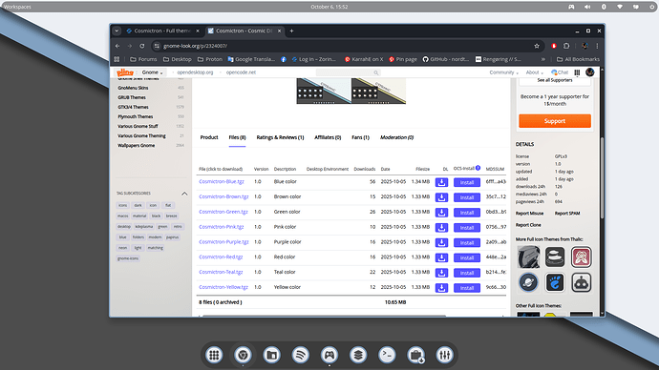Click orange Support button
The height and width of the screenshot is (370, 659).
[555, 121]
